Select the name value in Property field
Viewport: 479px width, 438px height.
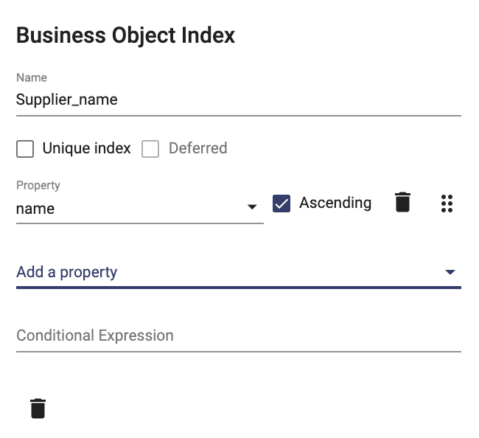pos(35,209)
